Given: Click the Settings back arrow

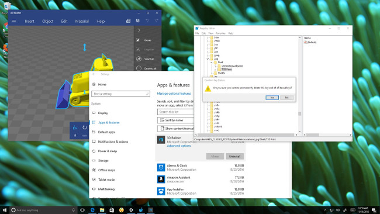Looking at the screenshot, I should coord(94,74).
